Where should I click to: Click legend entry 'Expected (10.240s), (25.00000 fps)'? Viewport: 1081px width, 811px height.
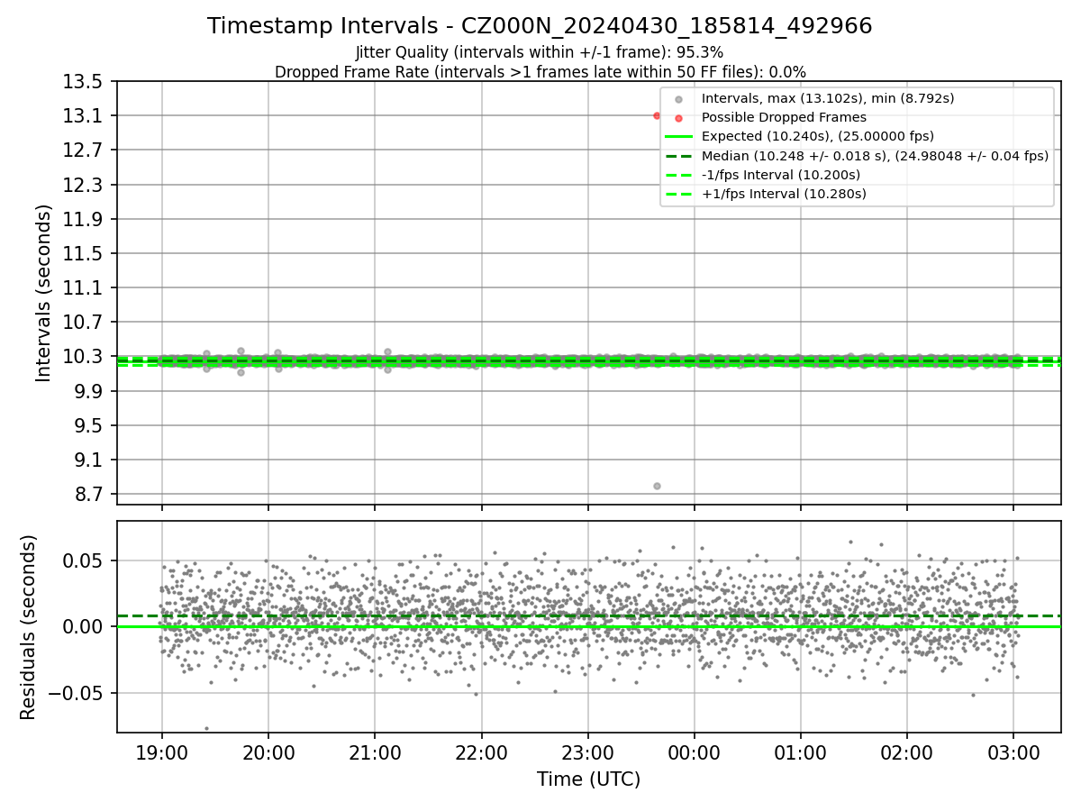click(x=818, y=136)
